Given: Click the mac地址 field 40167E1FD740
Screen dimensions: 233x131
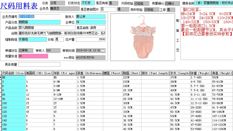Looking at the screenshot, I should coord(91,57).
